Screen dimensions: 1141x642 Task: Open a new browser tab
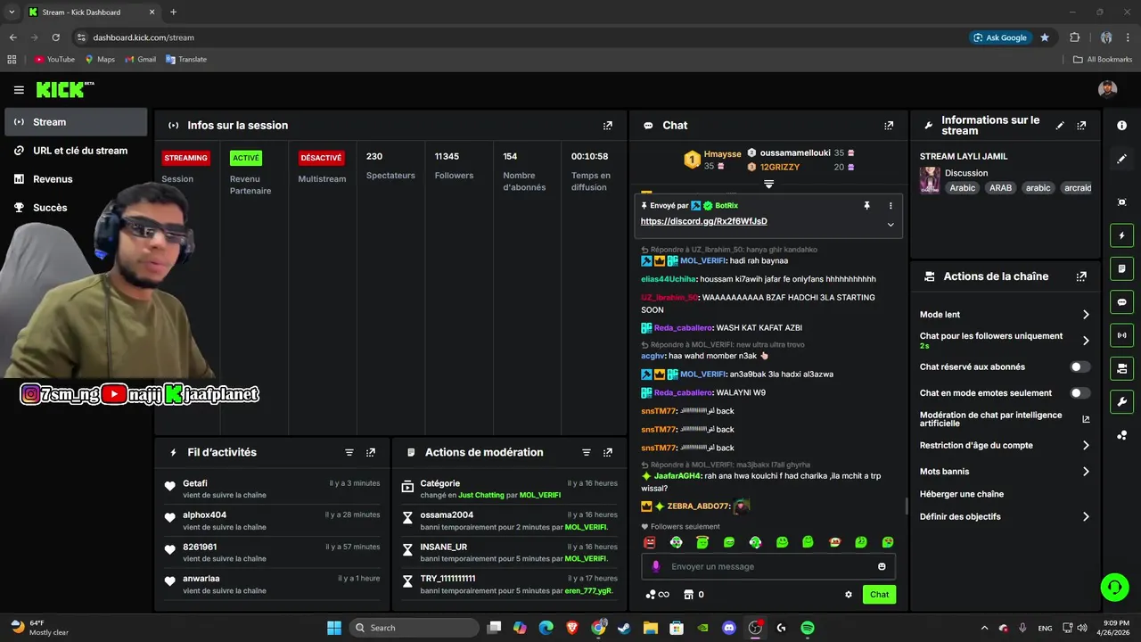173,12
